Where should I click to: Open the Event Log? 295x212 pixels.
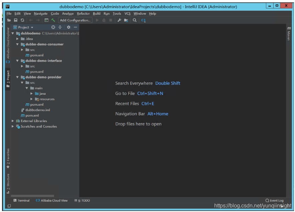tap(275, 201)
